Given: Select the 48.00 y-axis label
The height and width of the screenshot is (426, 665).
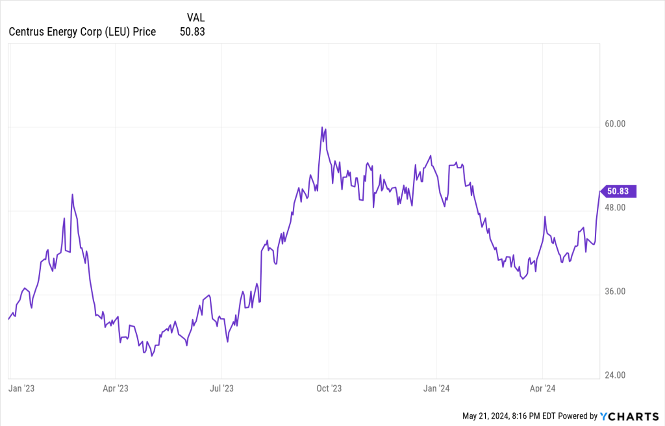Looking at the screenshot, I should tap(615, 208).
